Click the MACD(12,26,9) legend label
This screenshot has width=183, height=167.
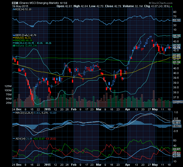24,113
